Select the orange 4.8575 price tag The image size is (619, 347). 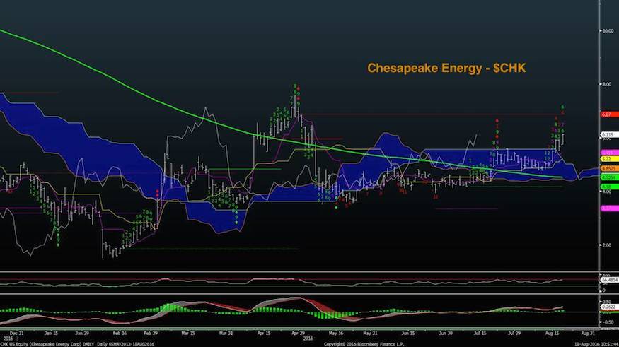(x=609, y=168)
